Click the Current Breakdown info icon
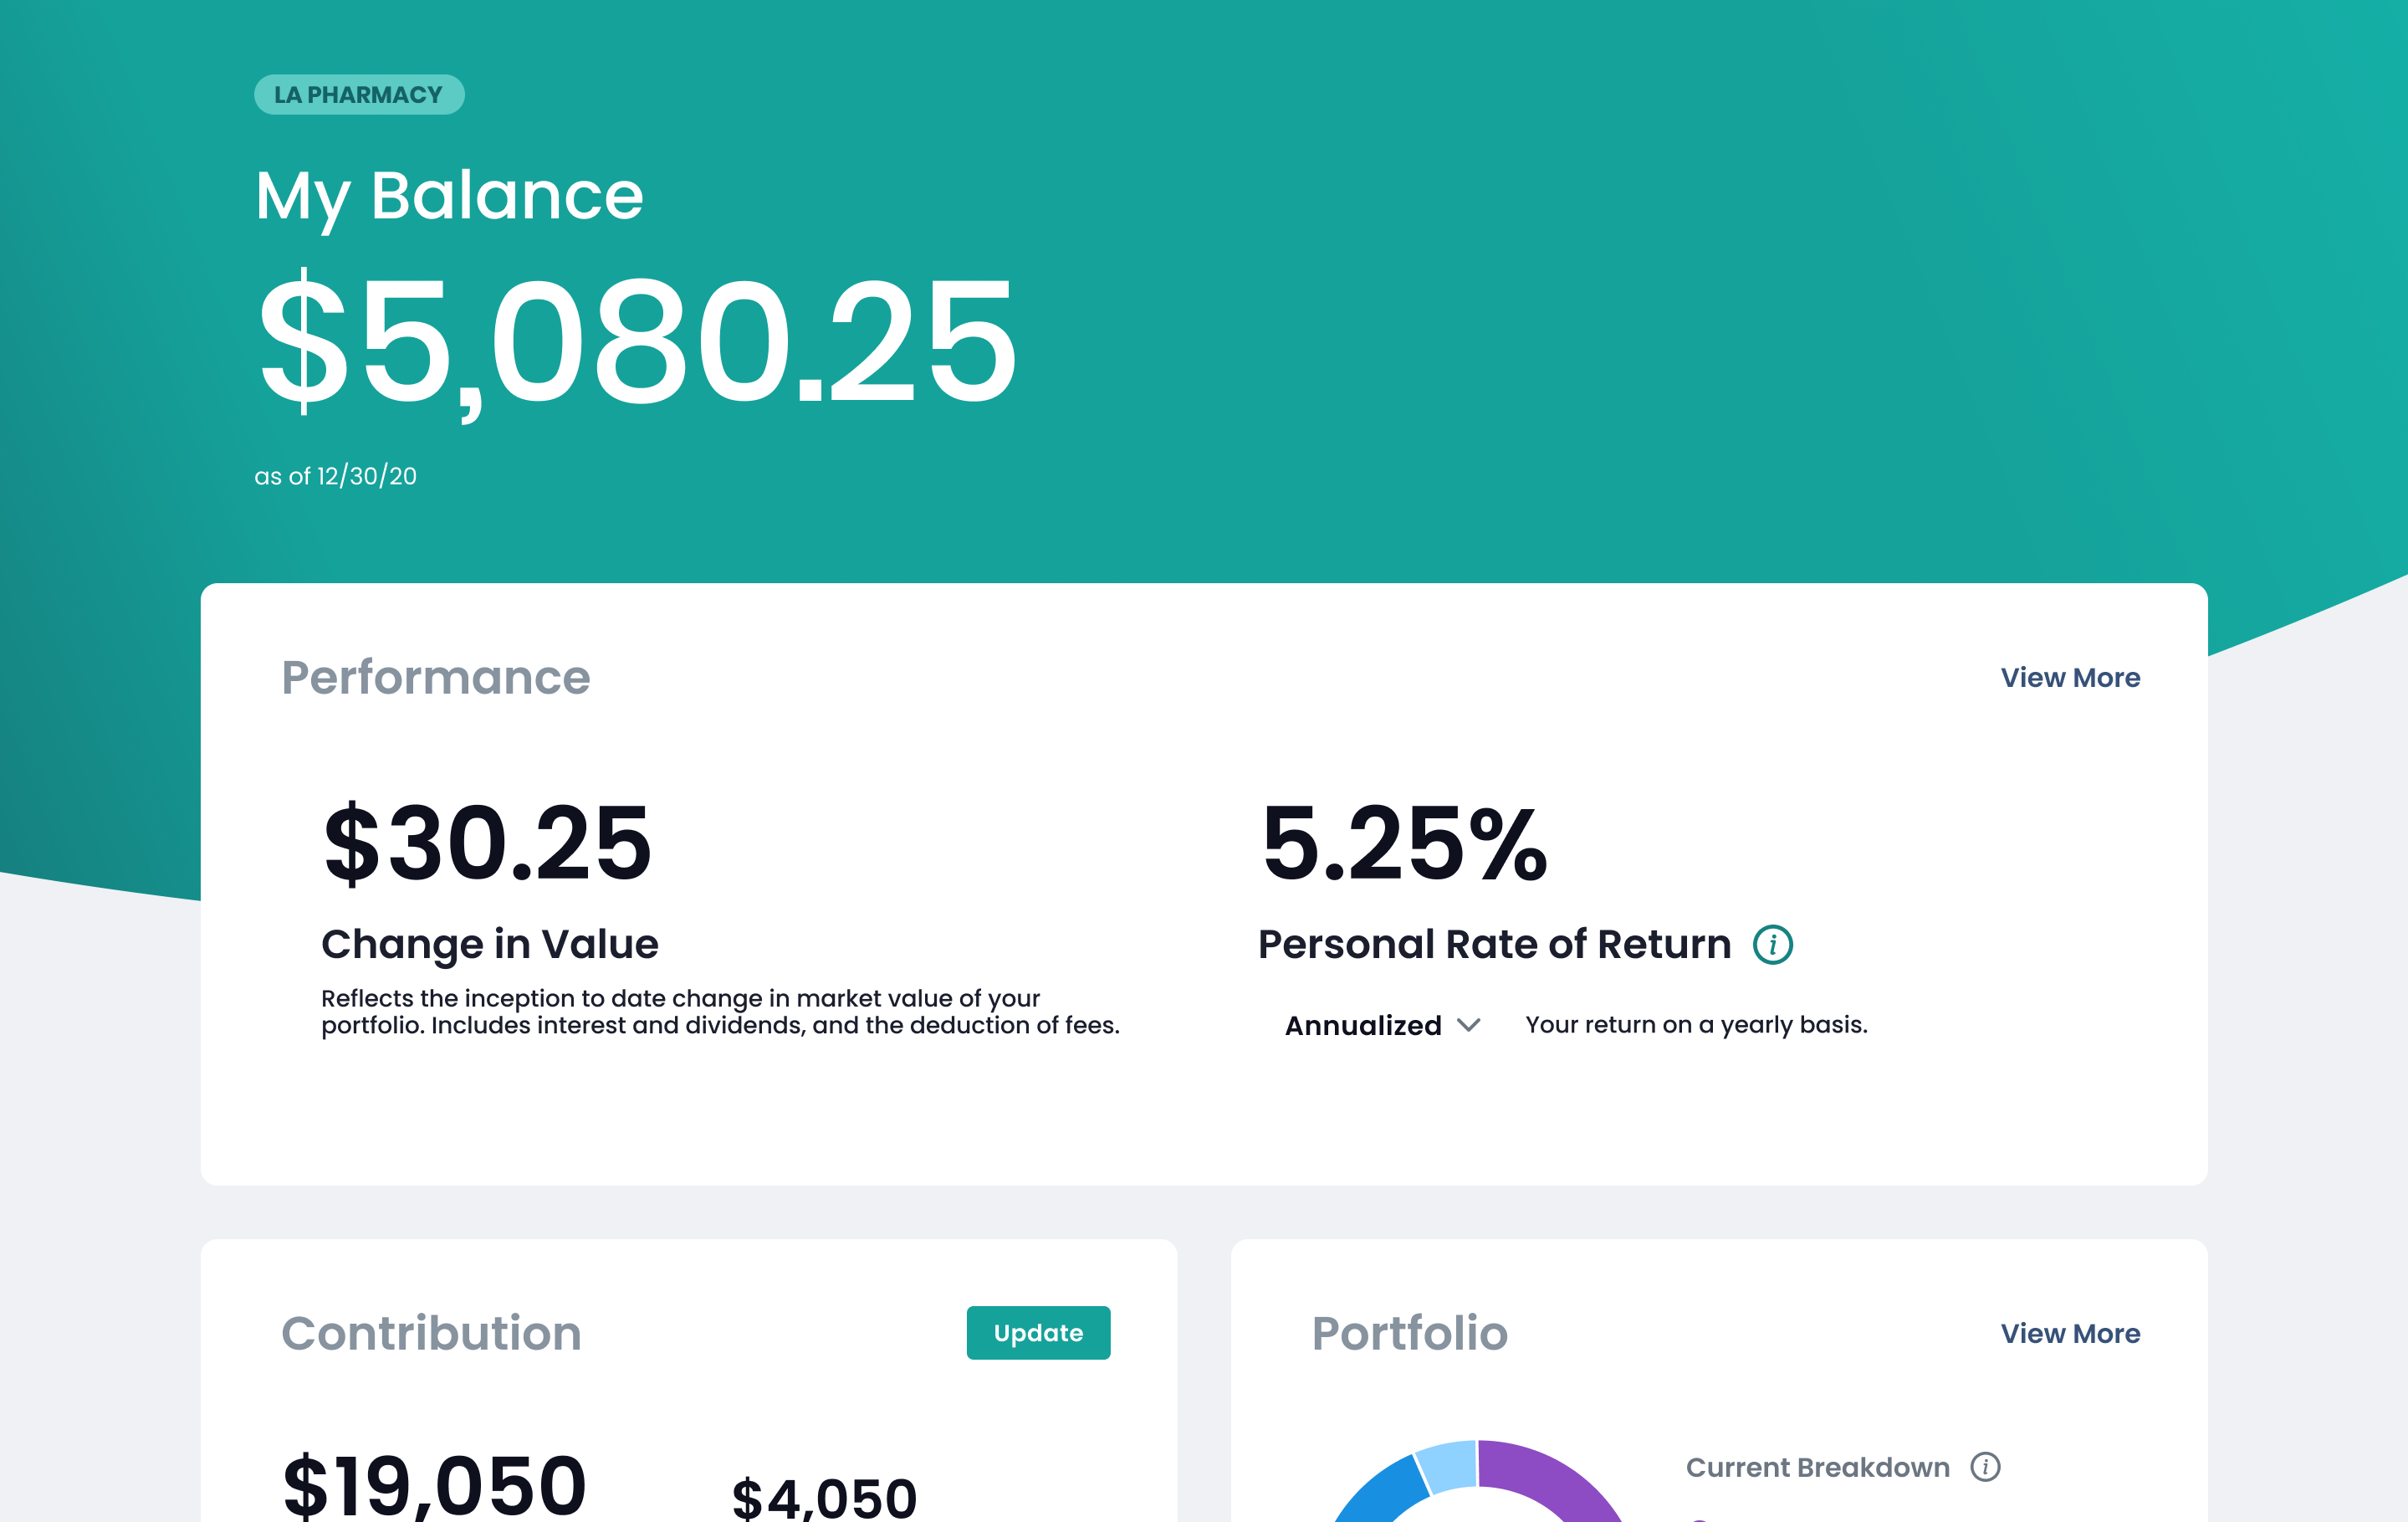 [1985, 1467]
